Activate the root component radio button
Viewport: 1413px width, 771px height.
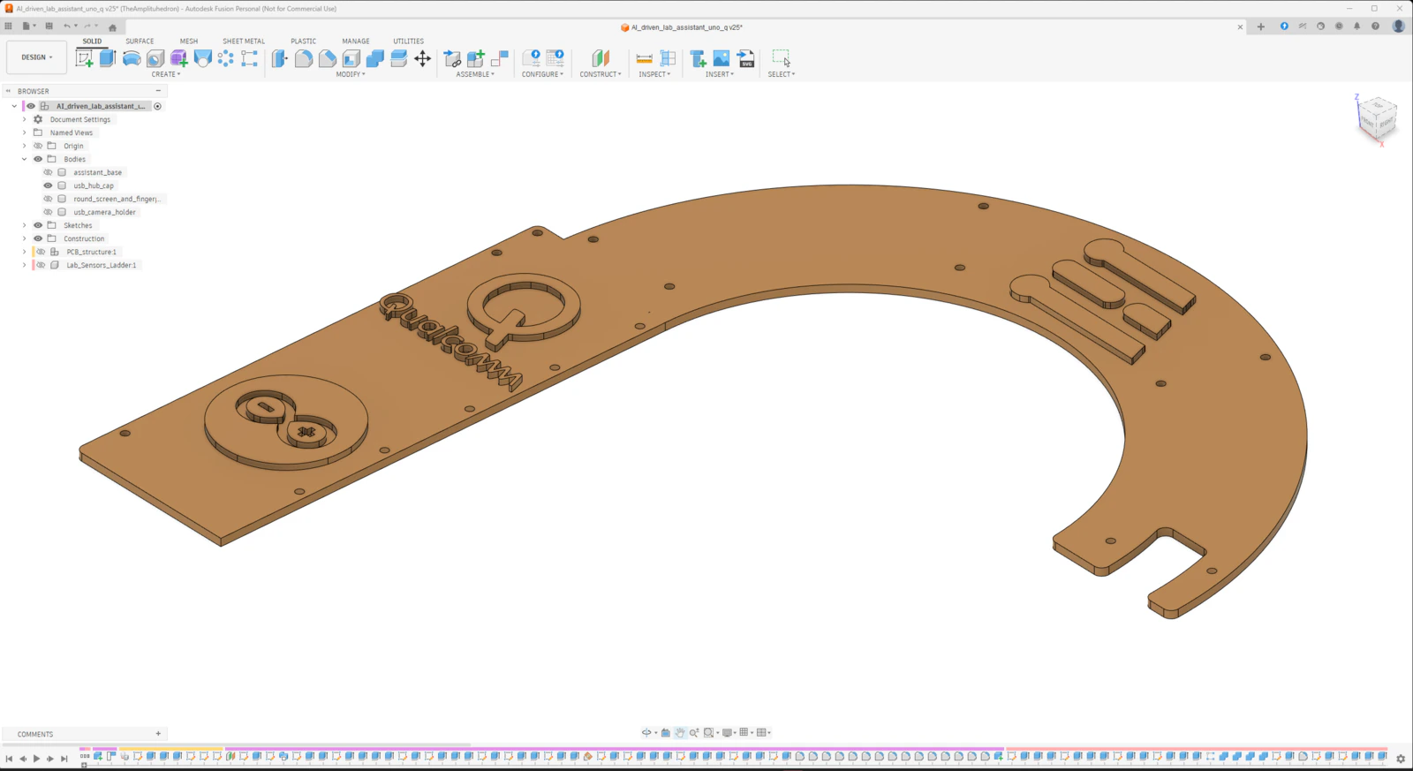[x=157, y=106]
